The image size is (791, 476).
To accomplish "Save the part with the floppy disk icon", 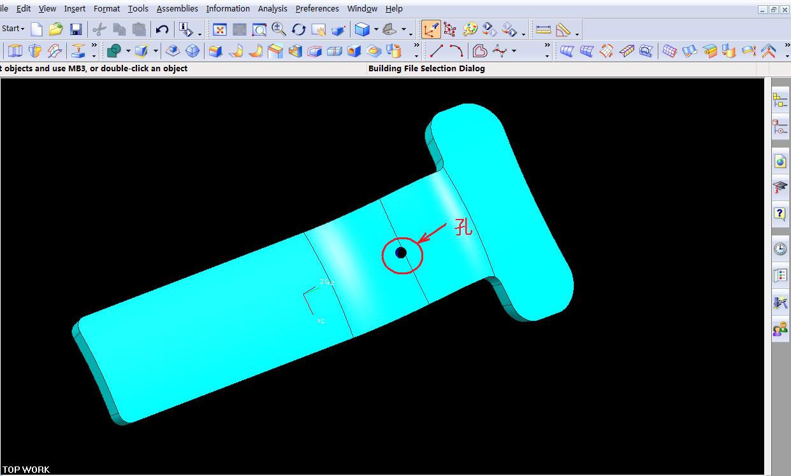I will (76, 29).
